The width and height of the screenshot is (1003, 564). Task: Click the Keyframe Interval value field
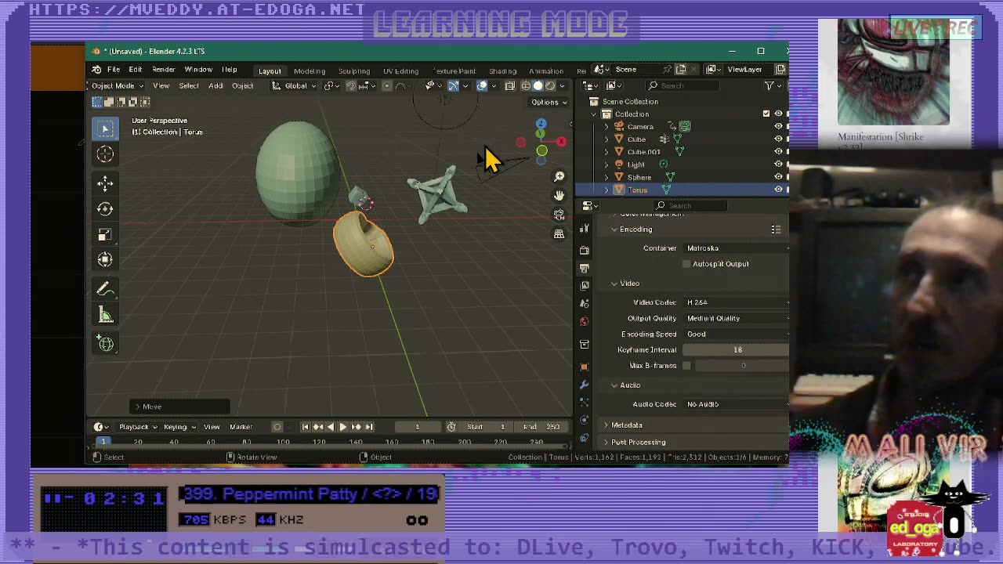click(x=737, y=350)
